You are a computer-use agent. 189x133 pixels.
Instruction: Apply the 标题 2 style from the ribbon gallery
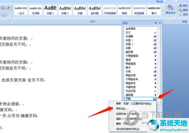pyautogui.click(x=65, y=10)
